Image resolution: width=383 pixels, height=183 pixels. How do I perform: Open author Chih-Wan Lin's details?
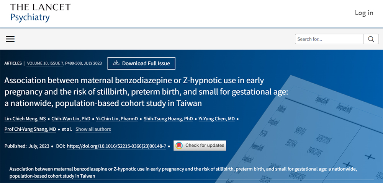pos(71,119)
